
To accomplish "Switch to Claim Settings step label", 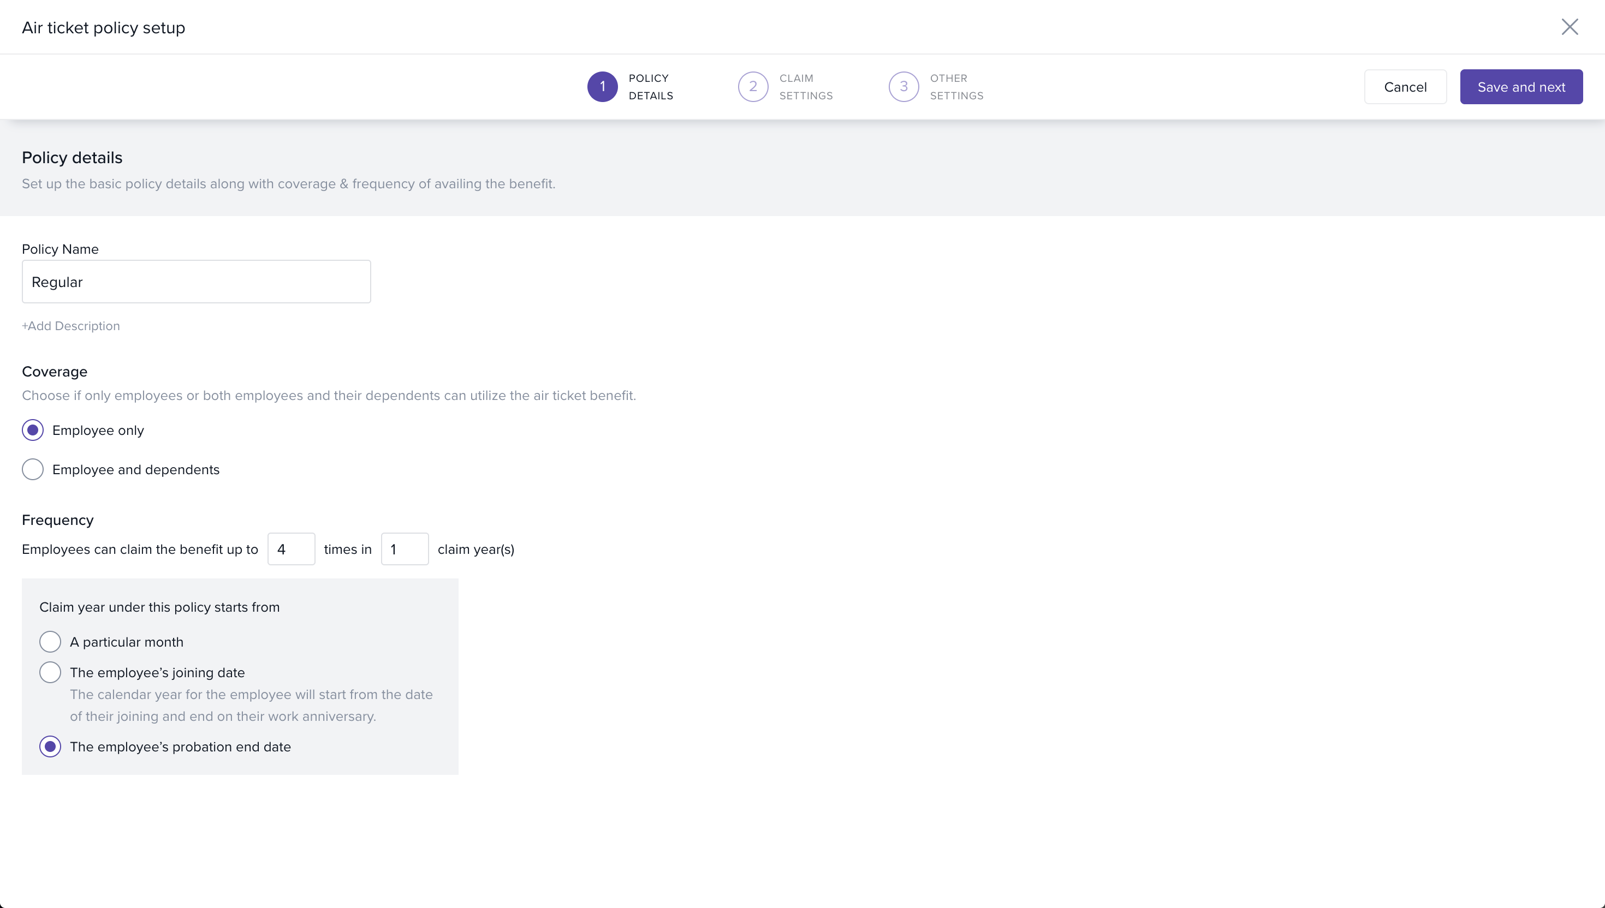I will (805, 87).
